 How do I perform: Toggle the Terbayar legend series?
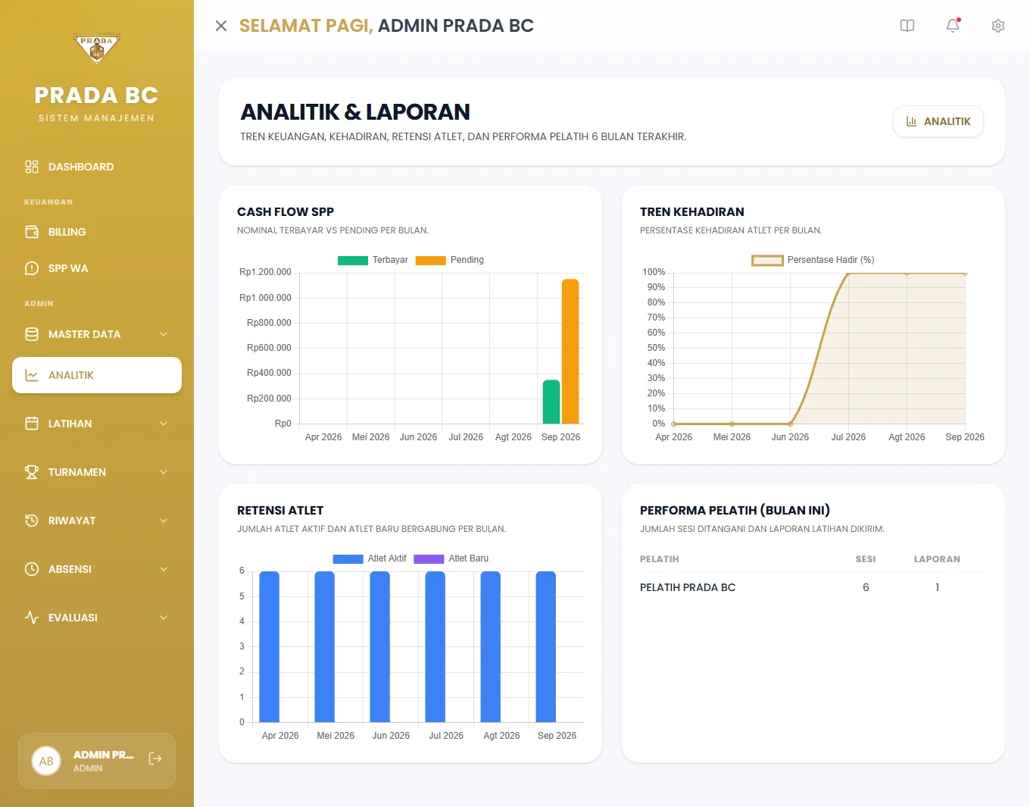click(x=373, y=260)
